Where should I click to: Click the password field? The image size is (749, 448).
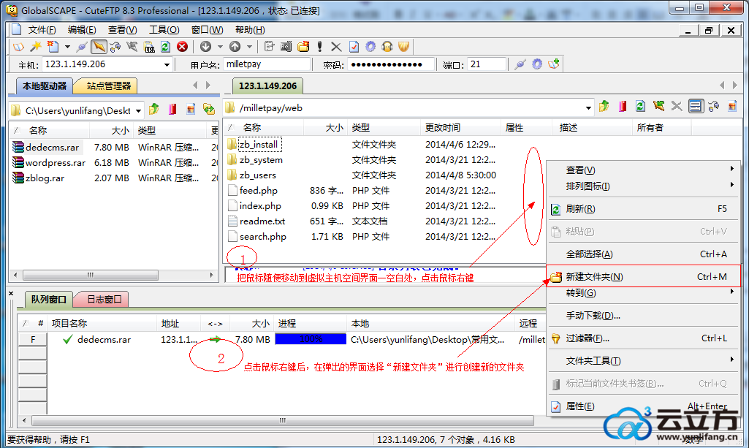coord(391,64)
